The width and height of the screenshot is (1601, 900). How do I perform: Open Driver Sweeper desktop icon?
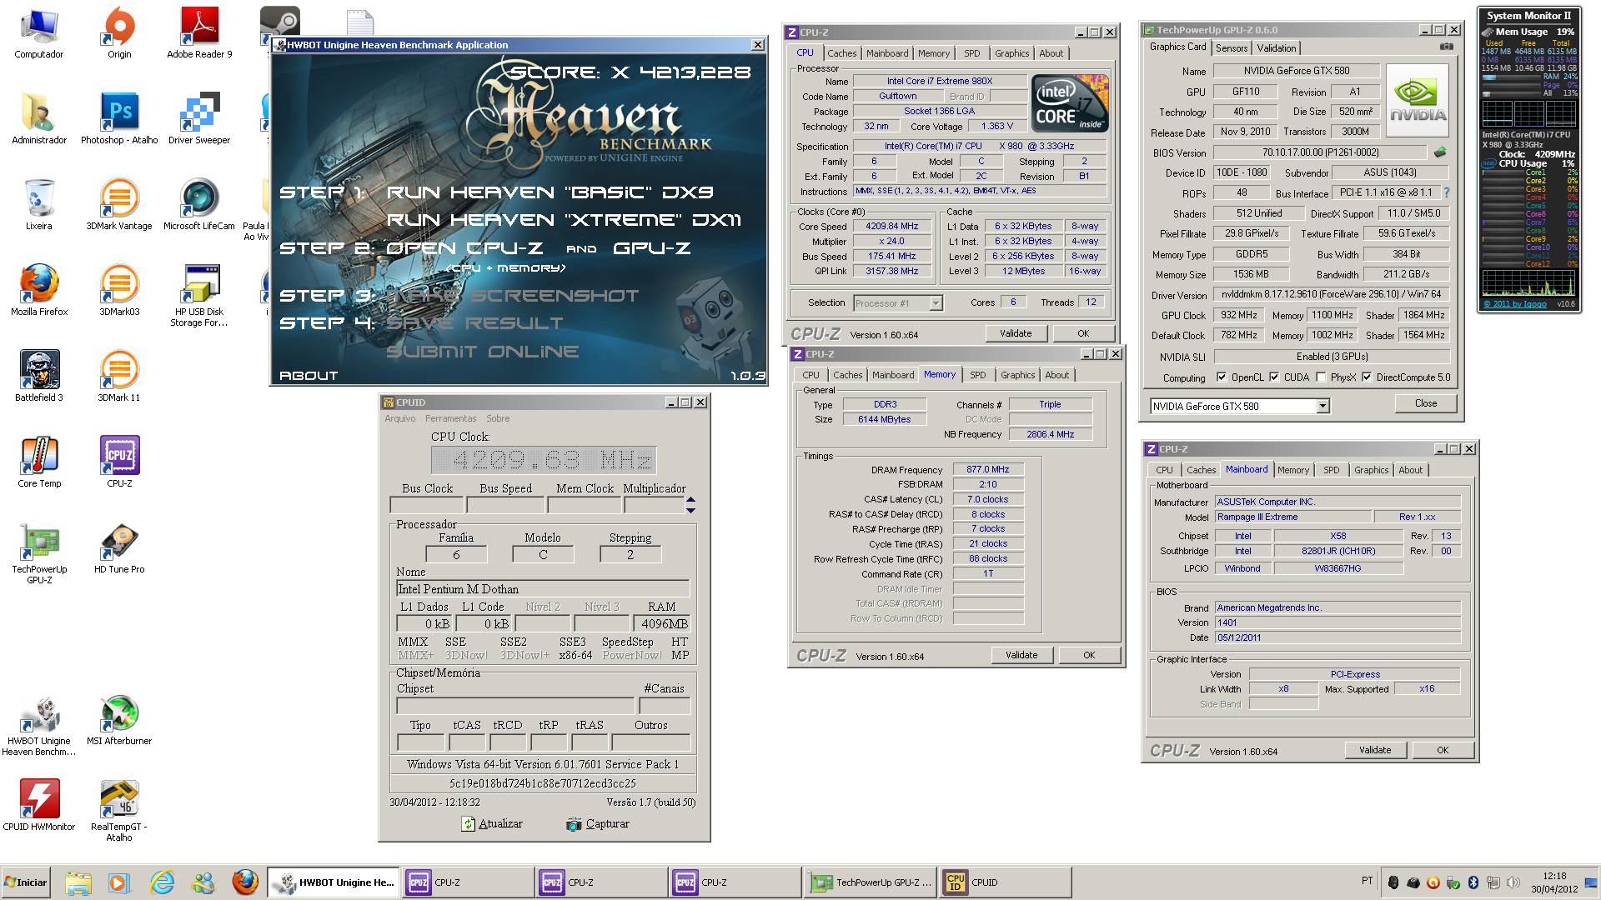(x=199, y=119)
